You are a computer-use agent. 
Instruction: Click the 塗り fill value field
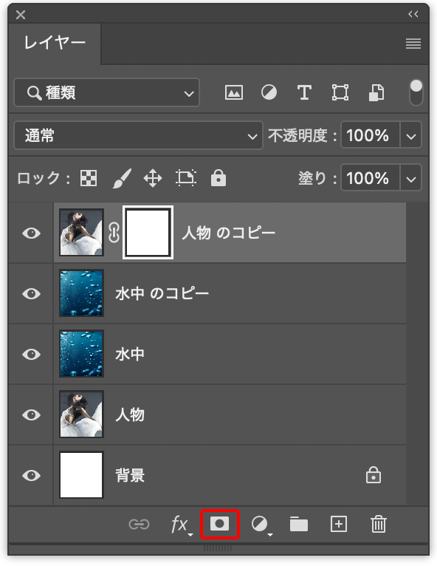[x=371, y=178]
